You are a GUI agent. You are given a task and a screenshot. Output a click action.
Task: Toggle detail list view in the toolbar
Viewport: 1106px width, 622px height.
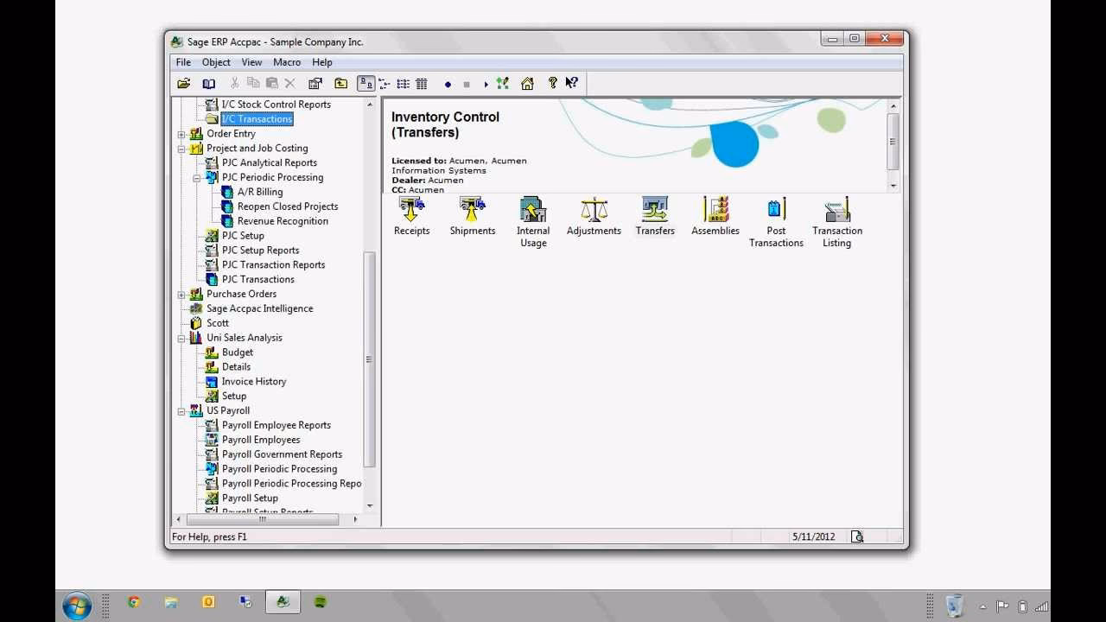tap(422, 83)
